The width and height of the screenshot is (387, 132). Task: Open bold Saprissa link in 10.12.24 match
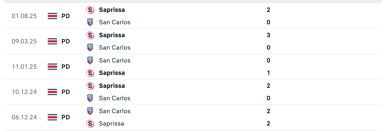112,86
